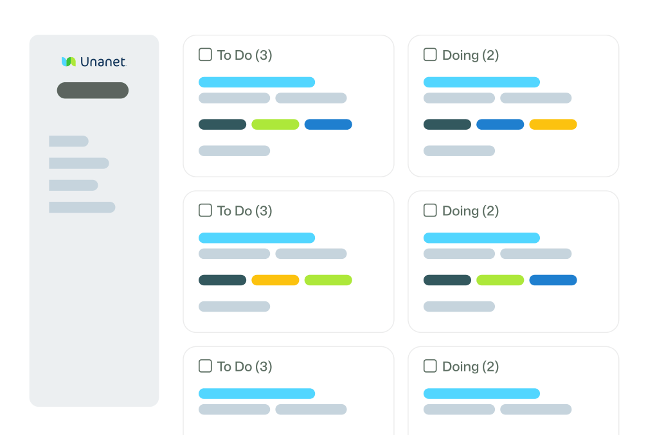Viewport: 655px width, 435px height.
Task: Select the first sidebar menu item
Action: (69, 141)
